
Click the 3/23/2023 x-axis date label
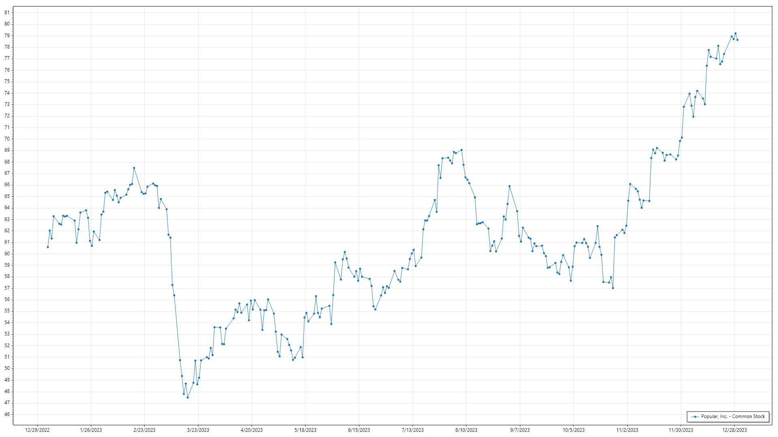point(198,430)
